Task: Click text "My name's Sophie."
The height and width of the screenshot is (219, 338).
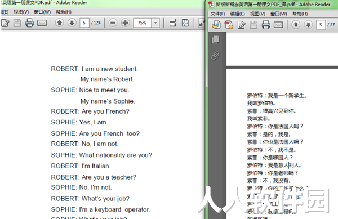Action: (108, 101)
